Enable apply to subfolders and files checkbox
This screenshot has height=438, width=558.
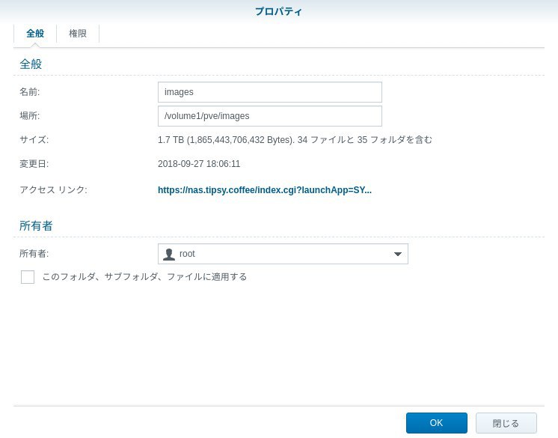(28, 277)
